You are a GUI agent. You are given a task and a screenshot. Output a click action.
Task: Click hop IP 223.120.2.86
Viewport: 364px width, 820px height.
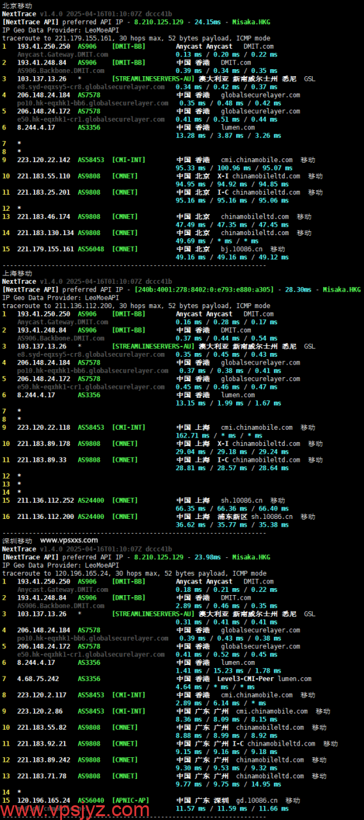click(40, 710)
